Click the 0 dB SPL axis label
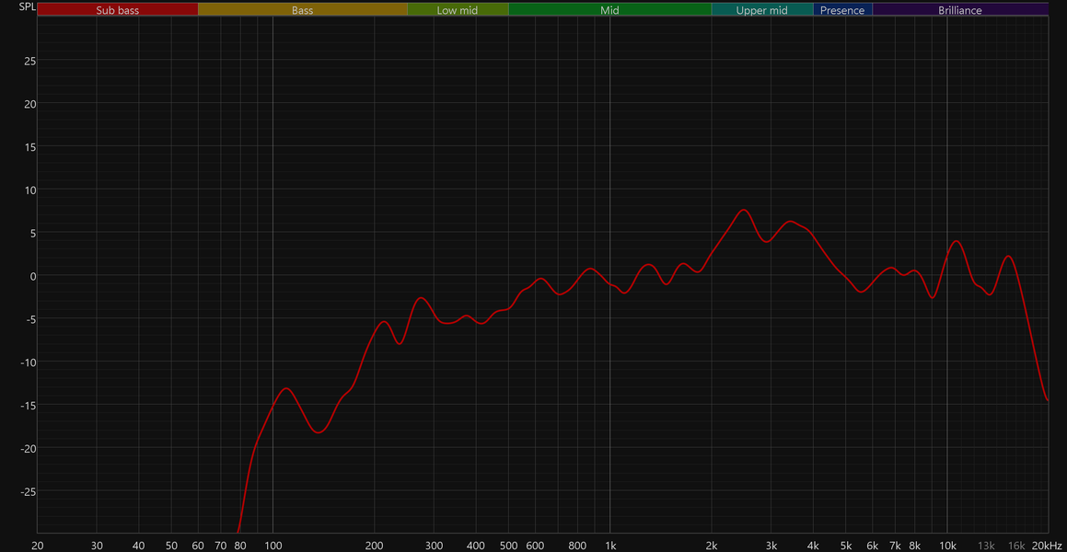1067x552 pixels. click(x=32, y=276)
